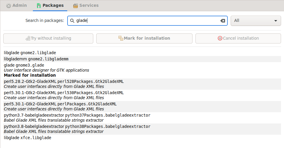Screen dimensions: 284x148
Task: Click the red cancel installation icon
Action: click(x=220, y=38)
